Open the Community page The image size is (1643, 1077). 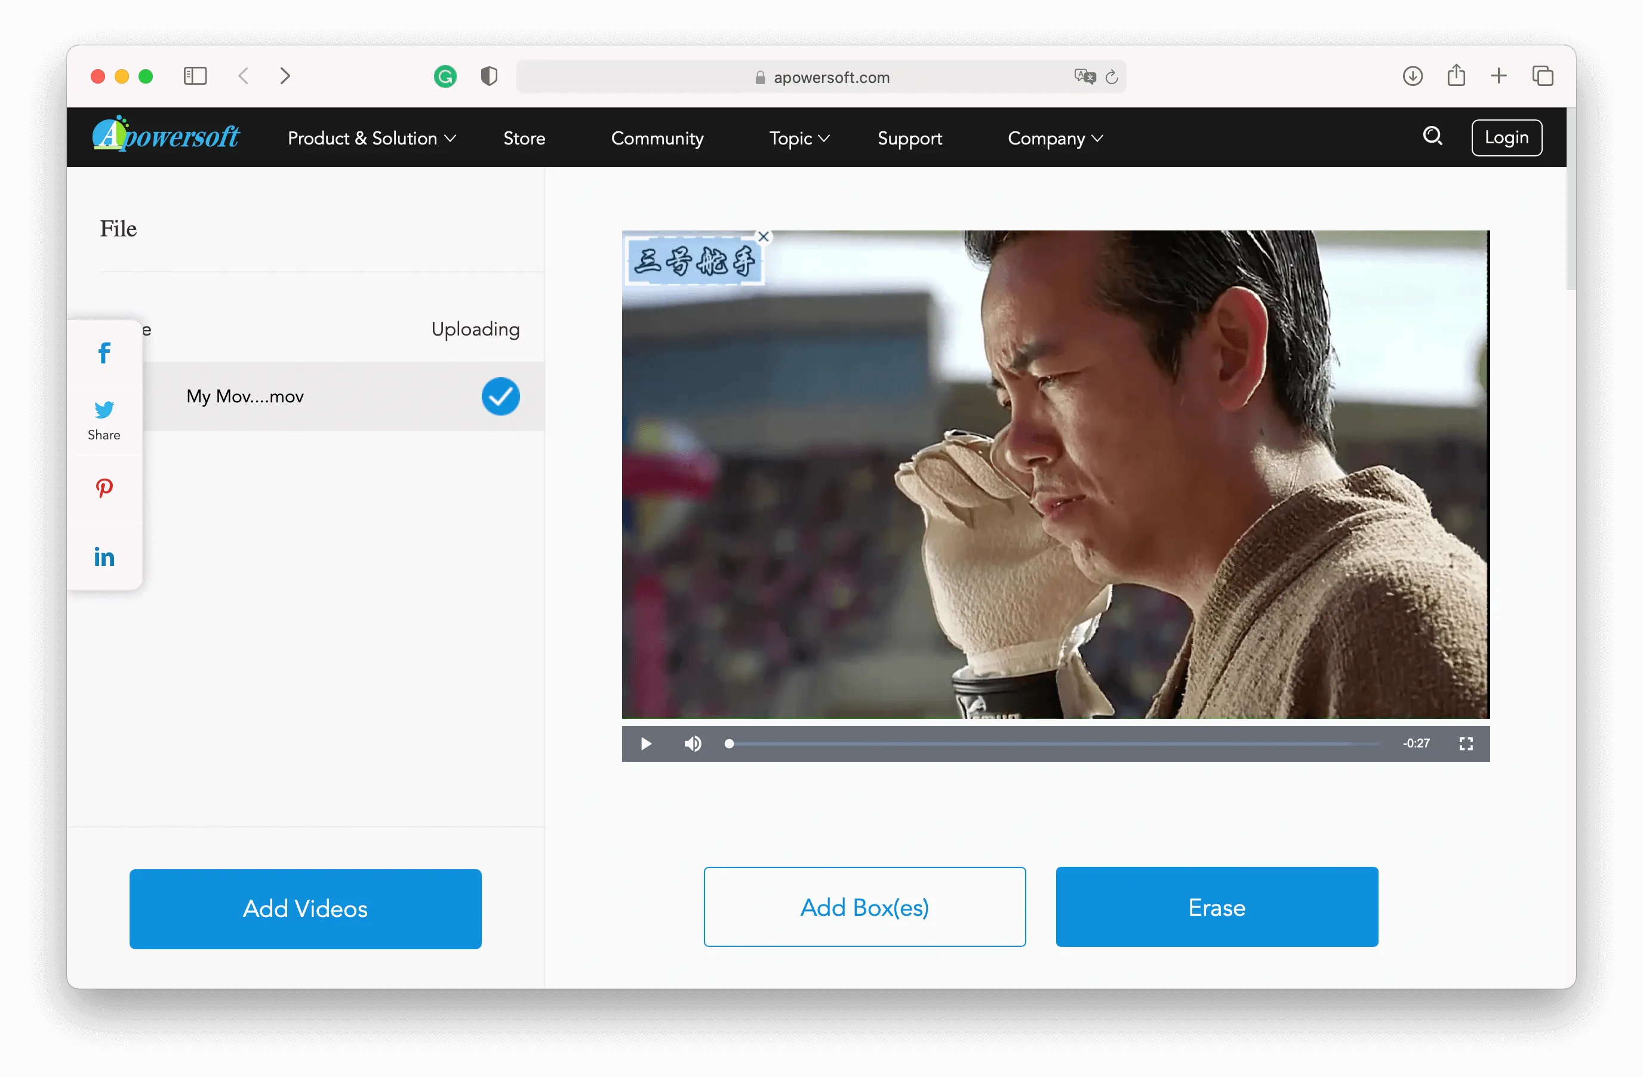tap(657, 138)
